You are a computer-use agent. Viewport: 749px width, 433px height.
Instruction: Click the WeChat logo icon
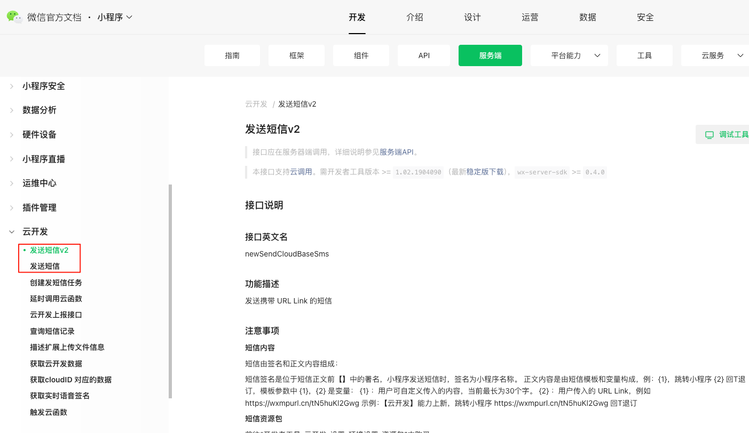14,17
